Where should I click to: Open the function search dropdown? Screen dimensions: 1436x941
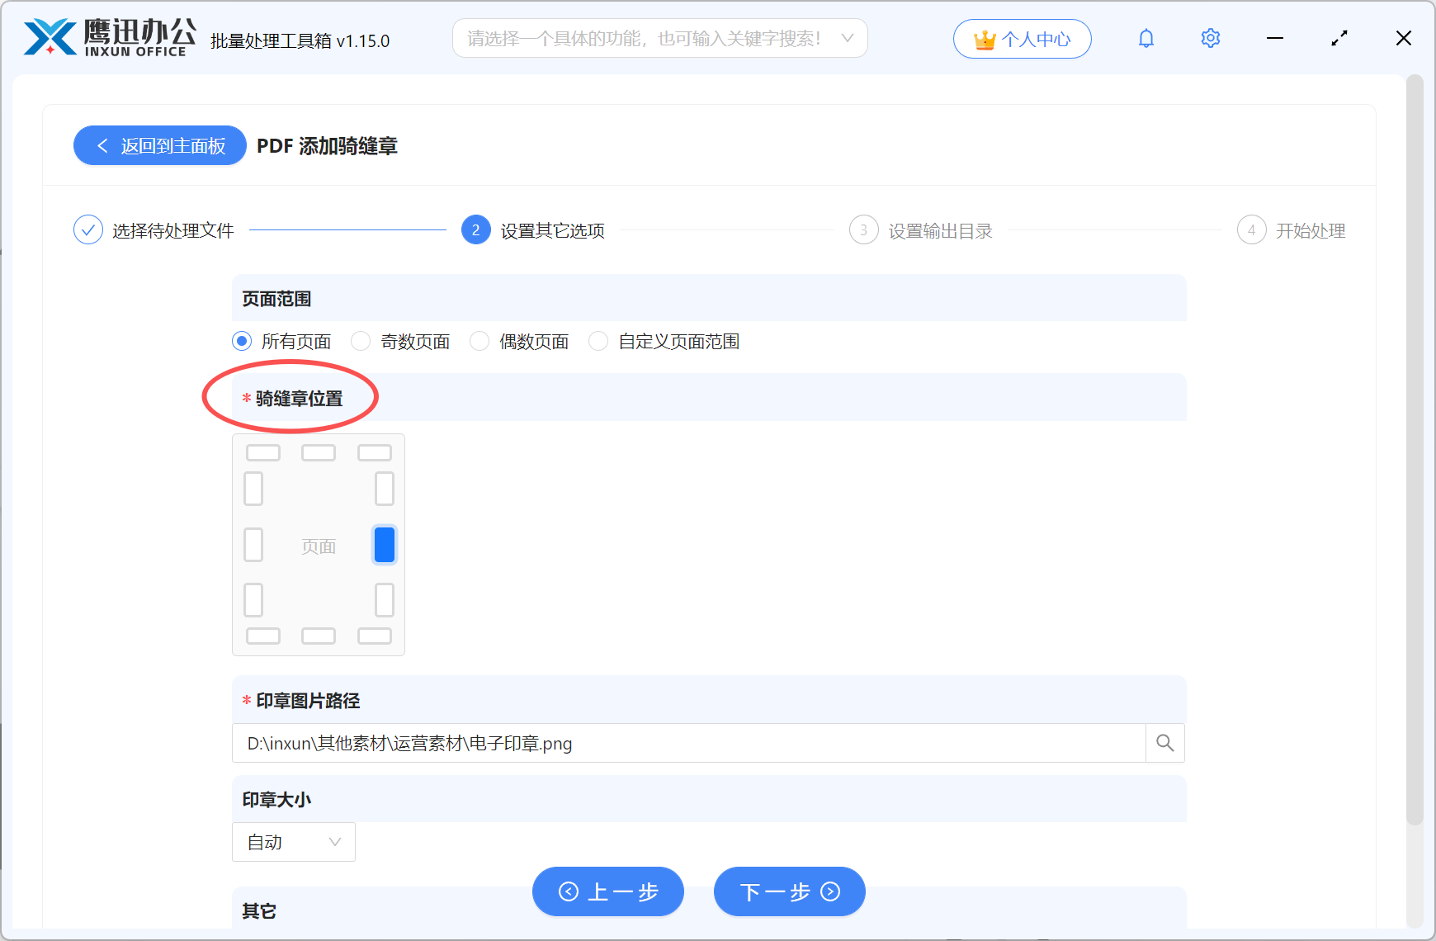click(x=659, y=38)
